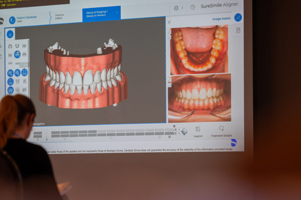
Task: Click the favorites star icon
Action: click(10, 34)
